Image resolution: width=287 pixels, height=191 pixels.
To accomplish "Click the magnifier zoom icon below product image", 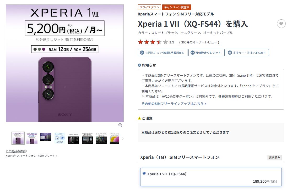I will pyautogui.click(x=120, y=125).
